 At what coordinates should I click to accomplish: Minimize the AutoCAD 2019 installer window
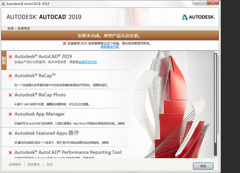pos(197,3)
